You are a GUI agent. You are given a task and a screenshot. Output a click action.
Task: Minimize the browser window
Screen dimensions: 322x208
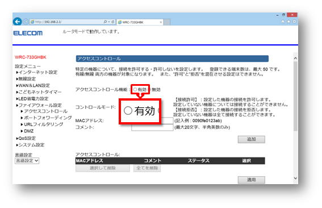click(x=277, y=15)
